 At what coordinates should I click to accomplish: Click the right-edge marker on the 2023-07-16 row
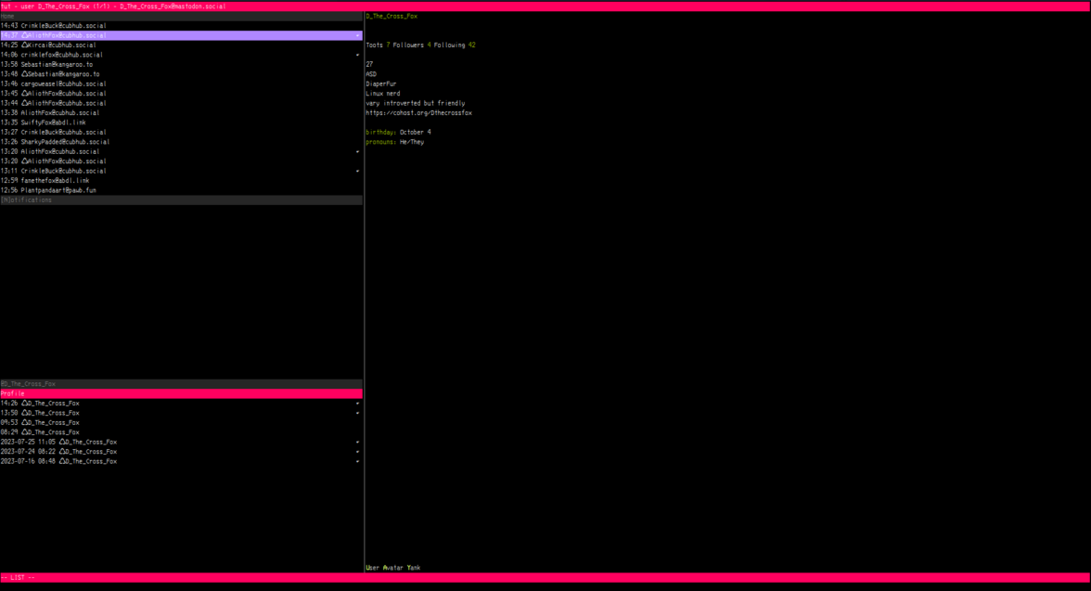click(358, 461)
